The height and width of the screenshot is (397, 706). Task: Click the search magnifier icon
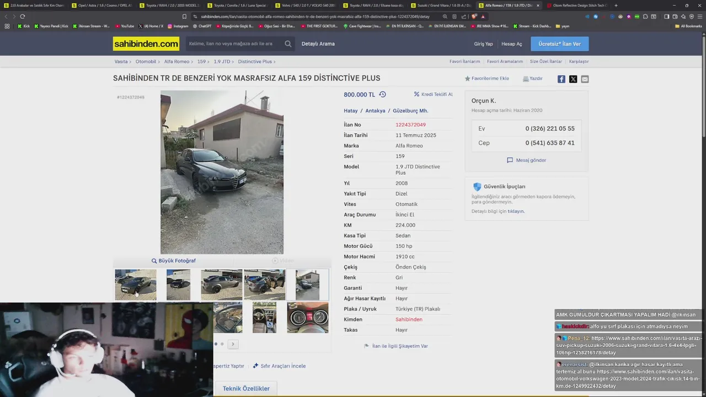point(288,44)
